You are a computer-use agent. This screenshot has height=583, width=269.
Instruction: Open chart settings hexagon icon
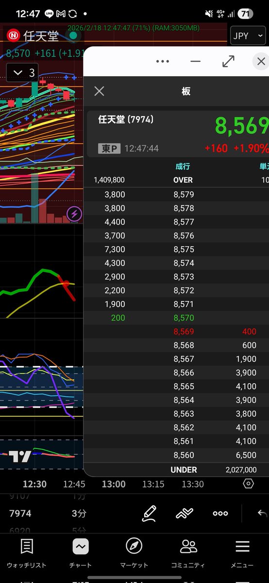(248, 484)
